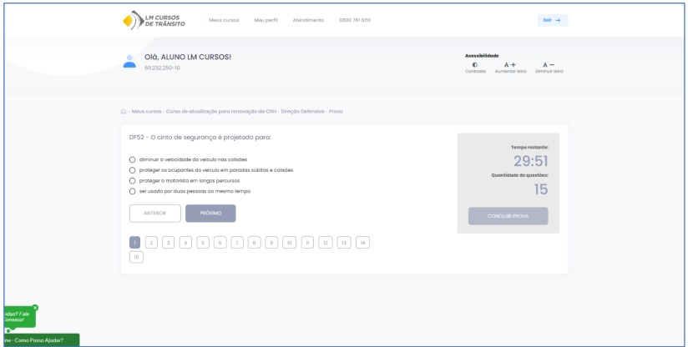The width and height of the screenshot is (688, 347).
Task: Go to question 2
Action: pos(151,242)
